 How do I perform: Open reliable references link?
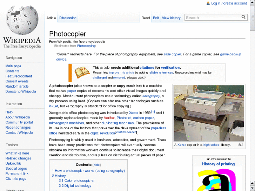point(161,73)
